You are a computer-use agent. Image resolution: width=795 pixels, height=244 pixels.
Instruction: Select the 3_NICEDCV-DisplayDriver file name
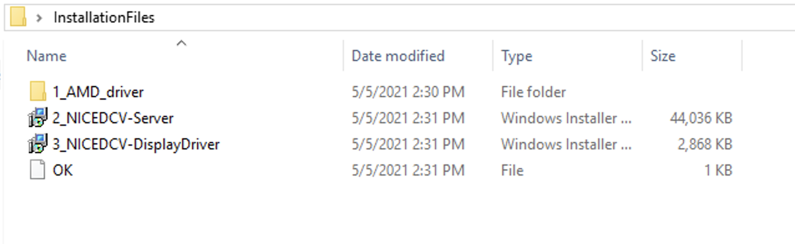(136, 144)
